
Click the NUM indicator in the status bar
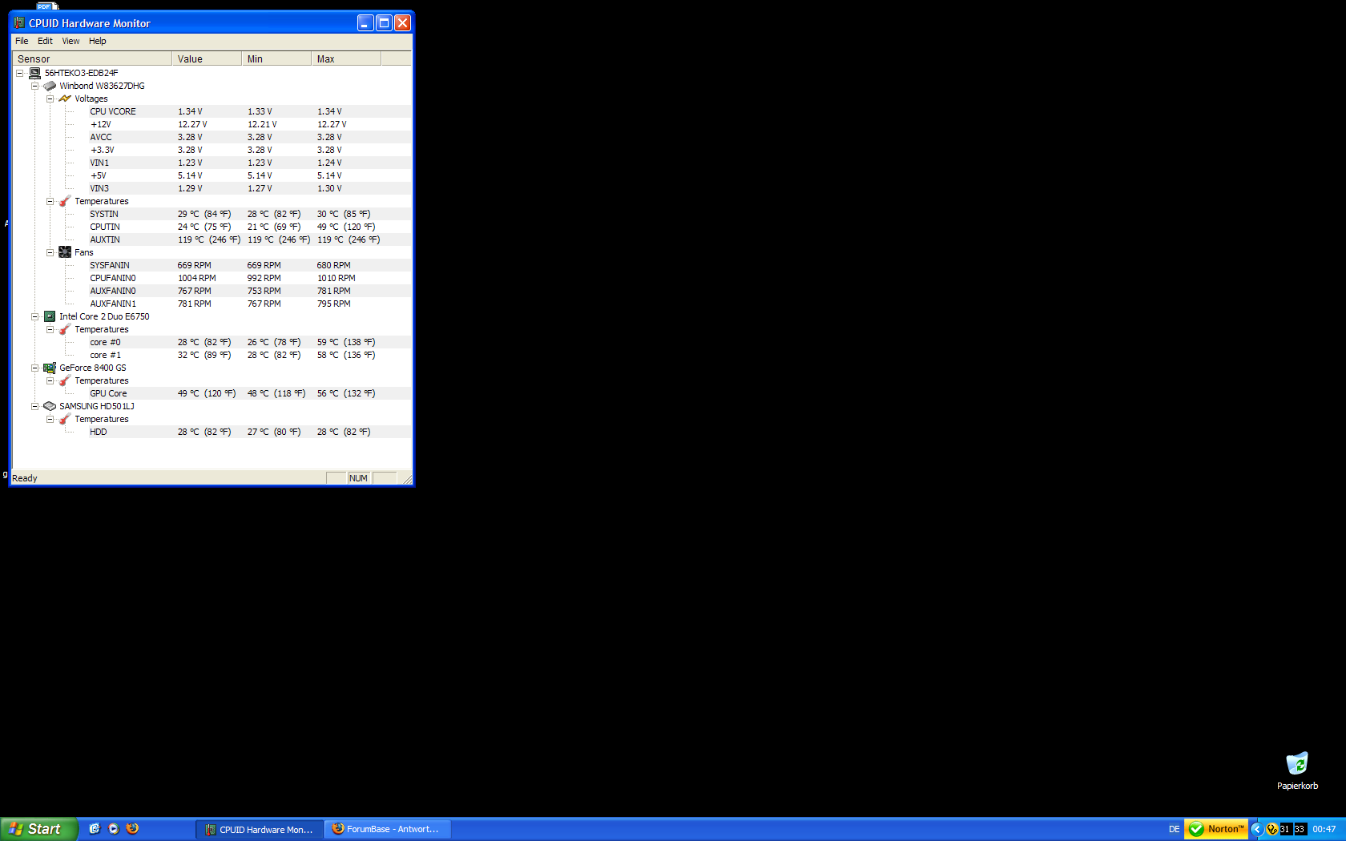pos(358,478)
